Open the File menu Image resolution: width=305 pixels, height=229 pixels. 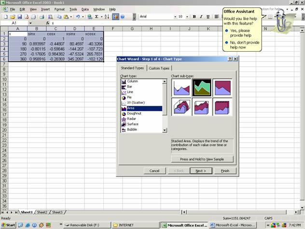13,9
